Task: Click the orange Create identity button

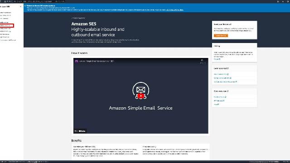Action: click(x=221, y=36)
